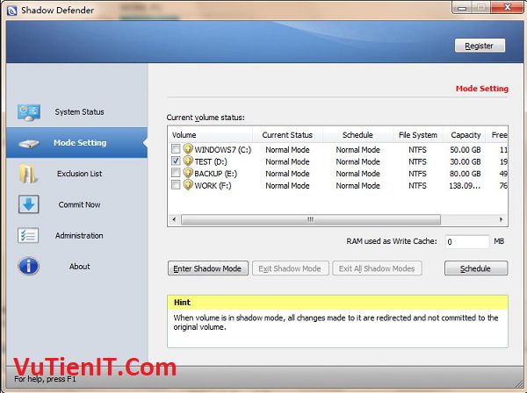Screen dimensions: 527x393
Task: Click the 138.09... capacity cell
Action: (x=465, y=186)
